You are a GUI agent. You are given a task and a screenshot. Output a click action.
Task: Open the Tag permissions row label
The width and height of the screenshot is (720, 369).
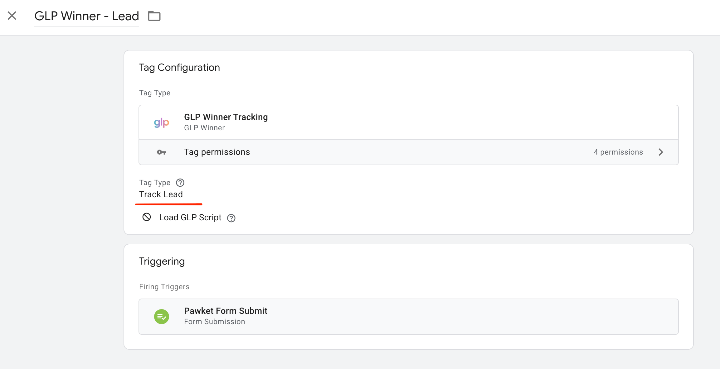click(x=217, y=152)
